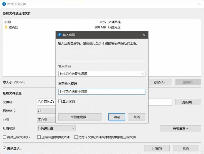Uncheck the 更多选项 checkbox
The image size is (204, 154).
4,148
